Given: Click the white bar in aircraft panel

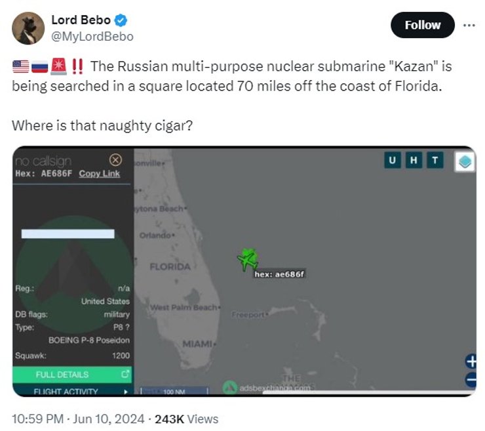Looking at the screenshot, I should click(x=68, y=234).
